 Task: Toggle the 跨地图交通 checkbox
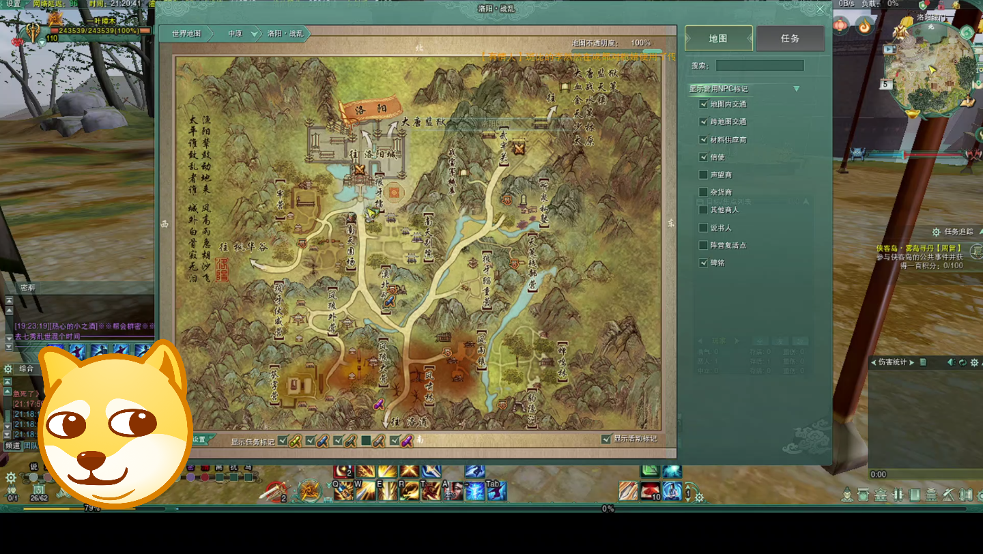pyautogui.click(x=704, y=121)
